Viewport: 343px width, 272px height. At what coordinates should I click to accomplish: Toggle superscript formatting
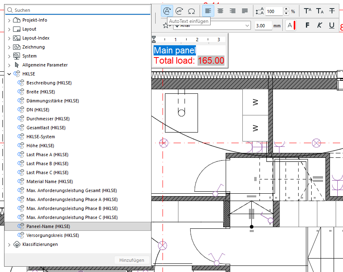point(308,11)
